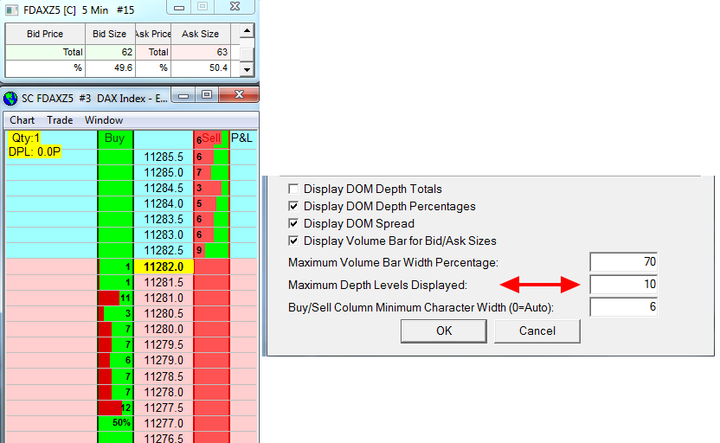720x443 pixels.
Task: Click the price 11281.5 row
Action: 164,282
